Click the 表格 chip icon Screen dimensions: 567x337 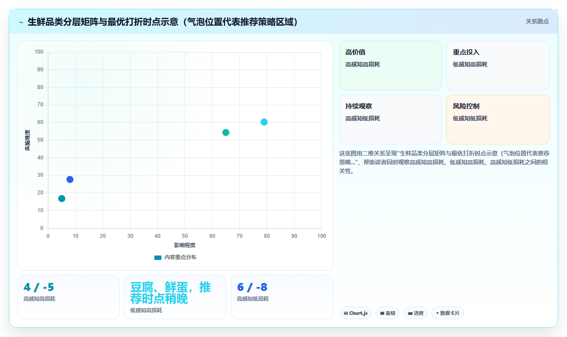click(x=382, y=314)
